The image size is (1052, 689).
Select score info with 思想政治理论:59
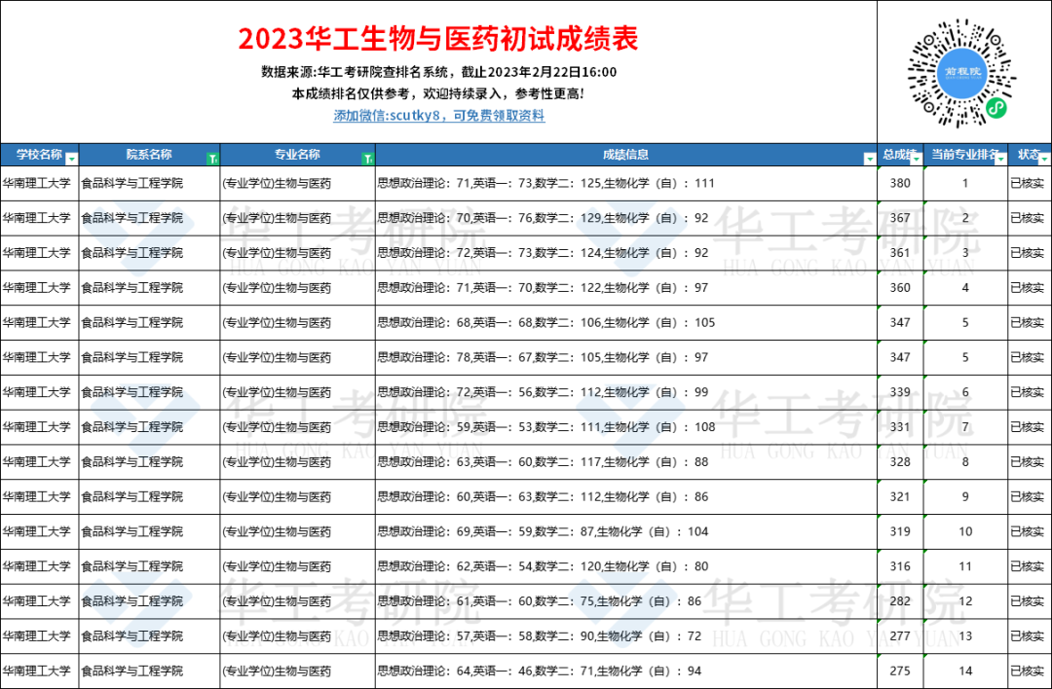tap(626, 427)
